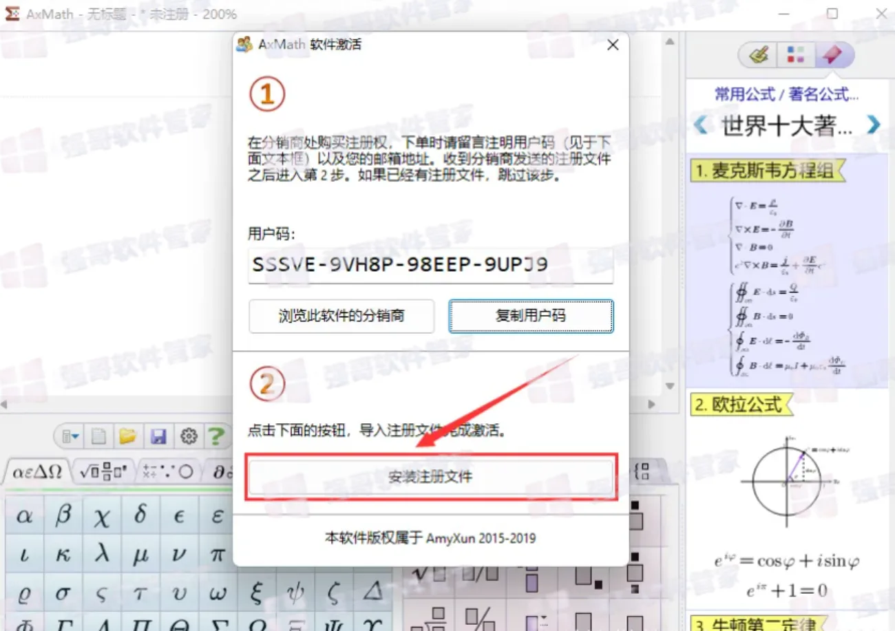Open settings via the gear icon
This screenshot has height=631, width=895.
point(189,436)
